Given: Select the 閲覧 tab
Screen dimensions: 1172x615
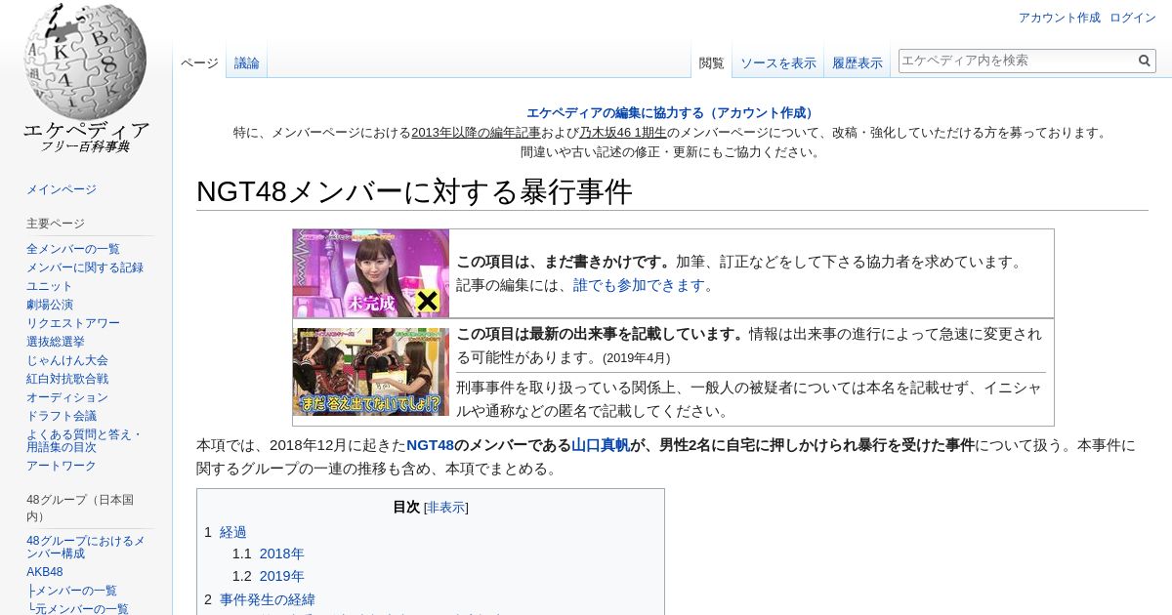Looking at the screenshot, I should coord(712,62).
